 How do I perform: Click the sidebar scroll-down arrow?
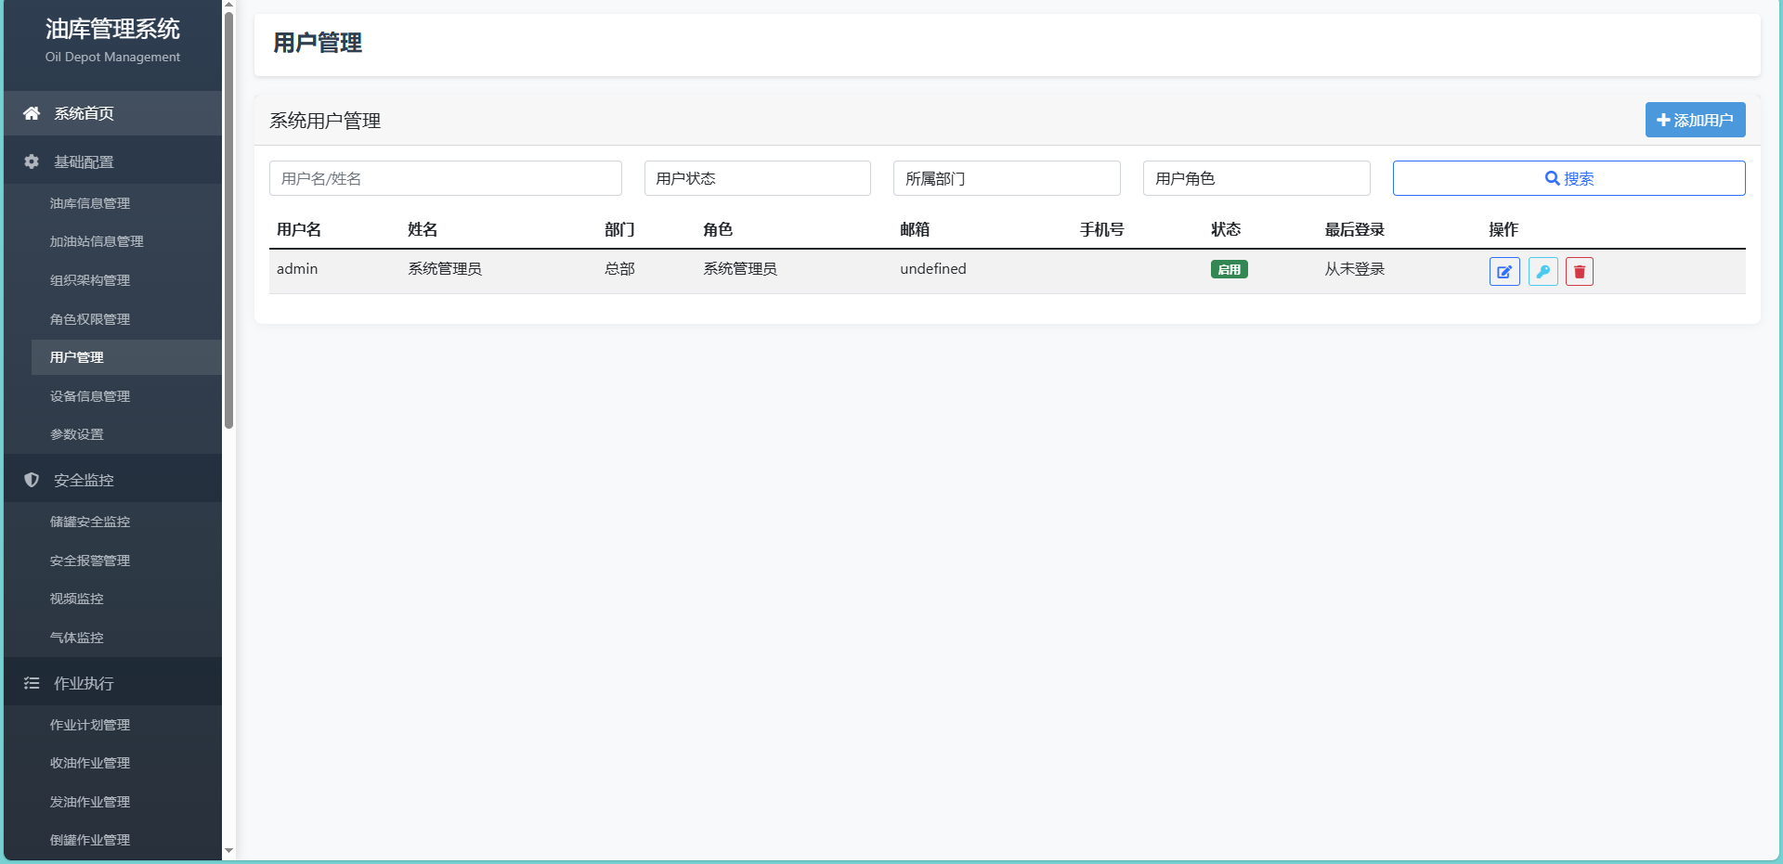pyautogui.click(x=228, y=850)
